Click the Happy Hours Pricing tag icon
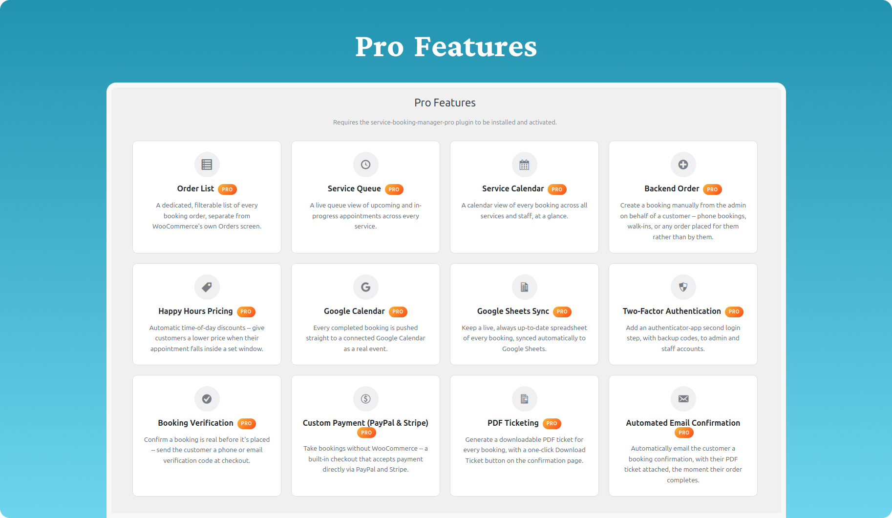This screenshot has height=518, width=892. tap(207, 287)
